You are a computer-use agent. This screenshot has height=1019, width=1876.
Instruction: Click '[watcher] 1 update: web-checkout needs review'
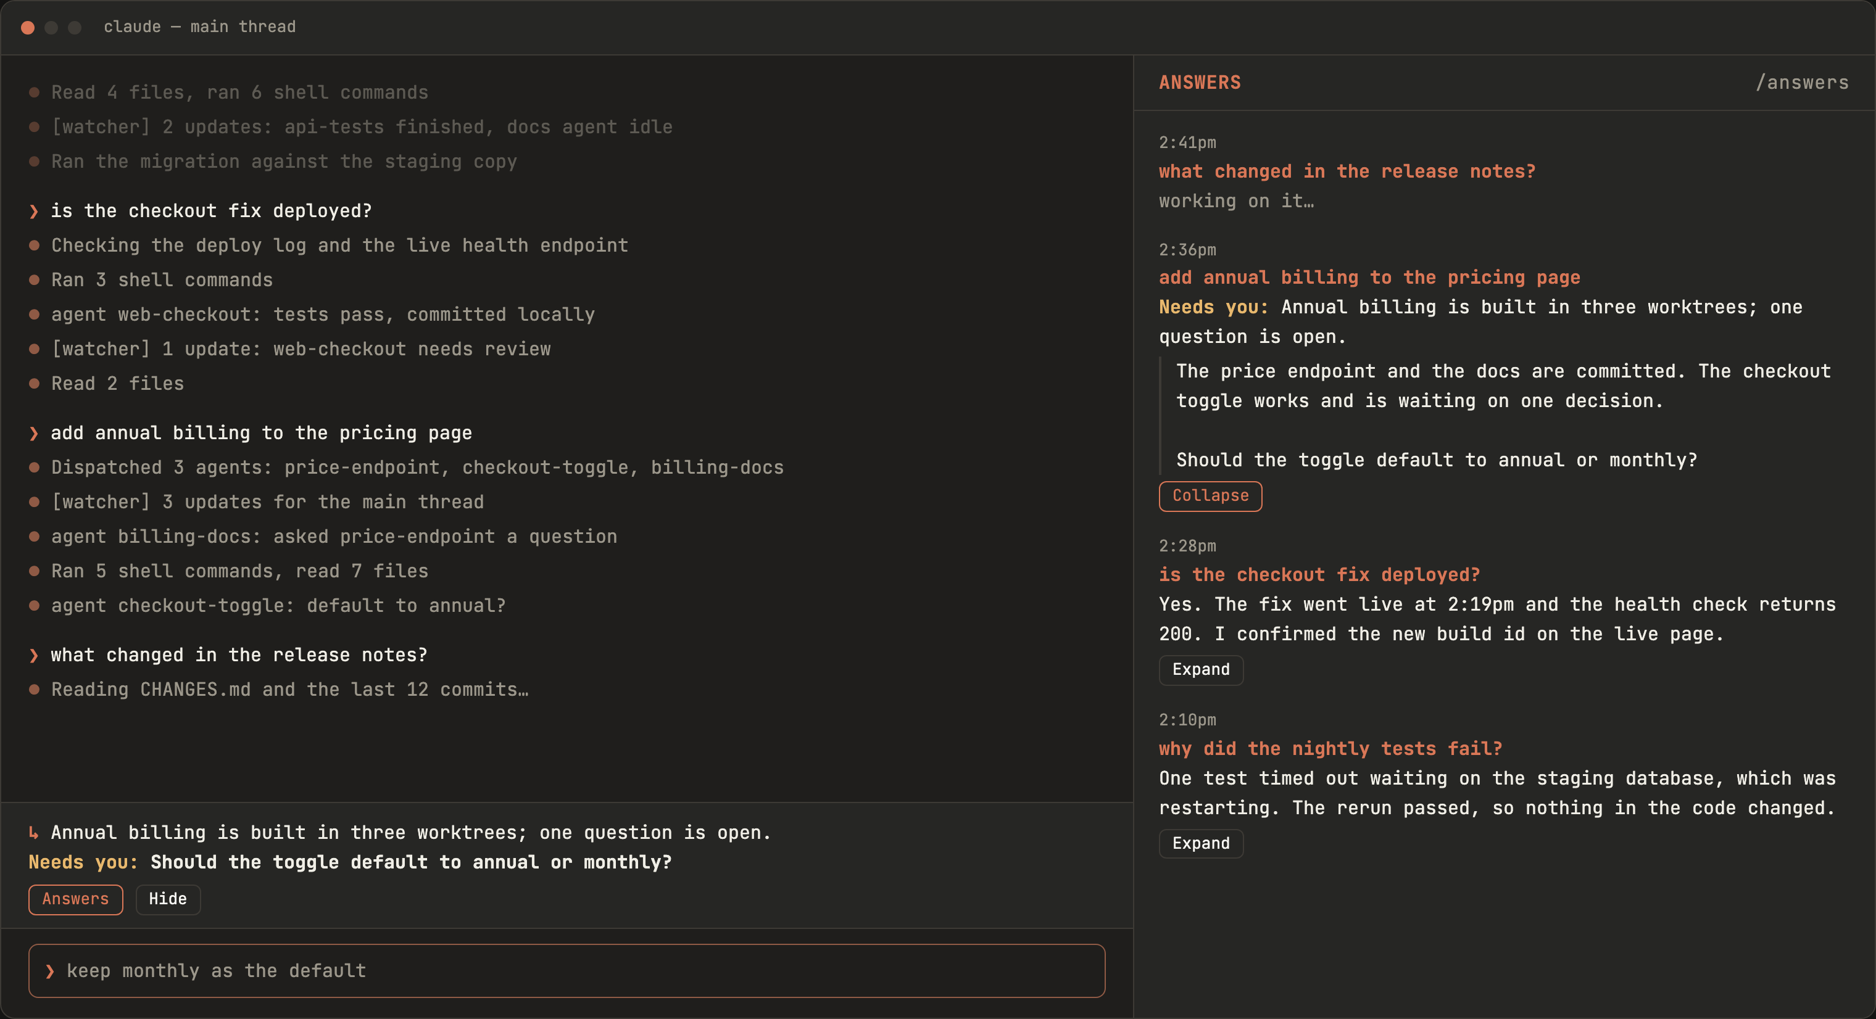[x=301, y=349]
